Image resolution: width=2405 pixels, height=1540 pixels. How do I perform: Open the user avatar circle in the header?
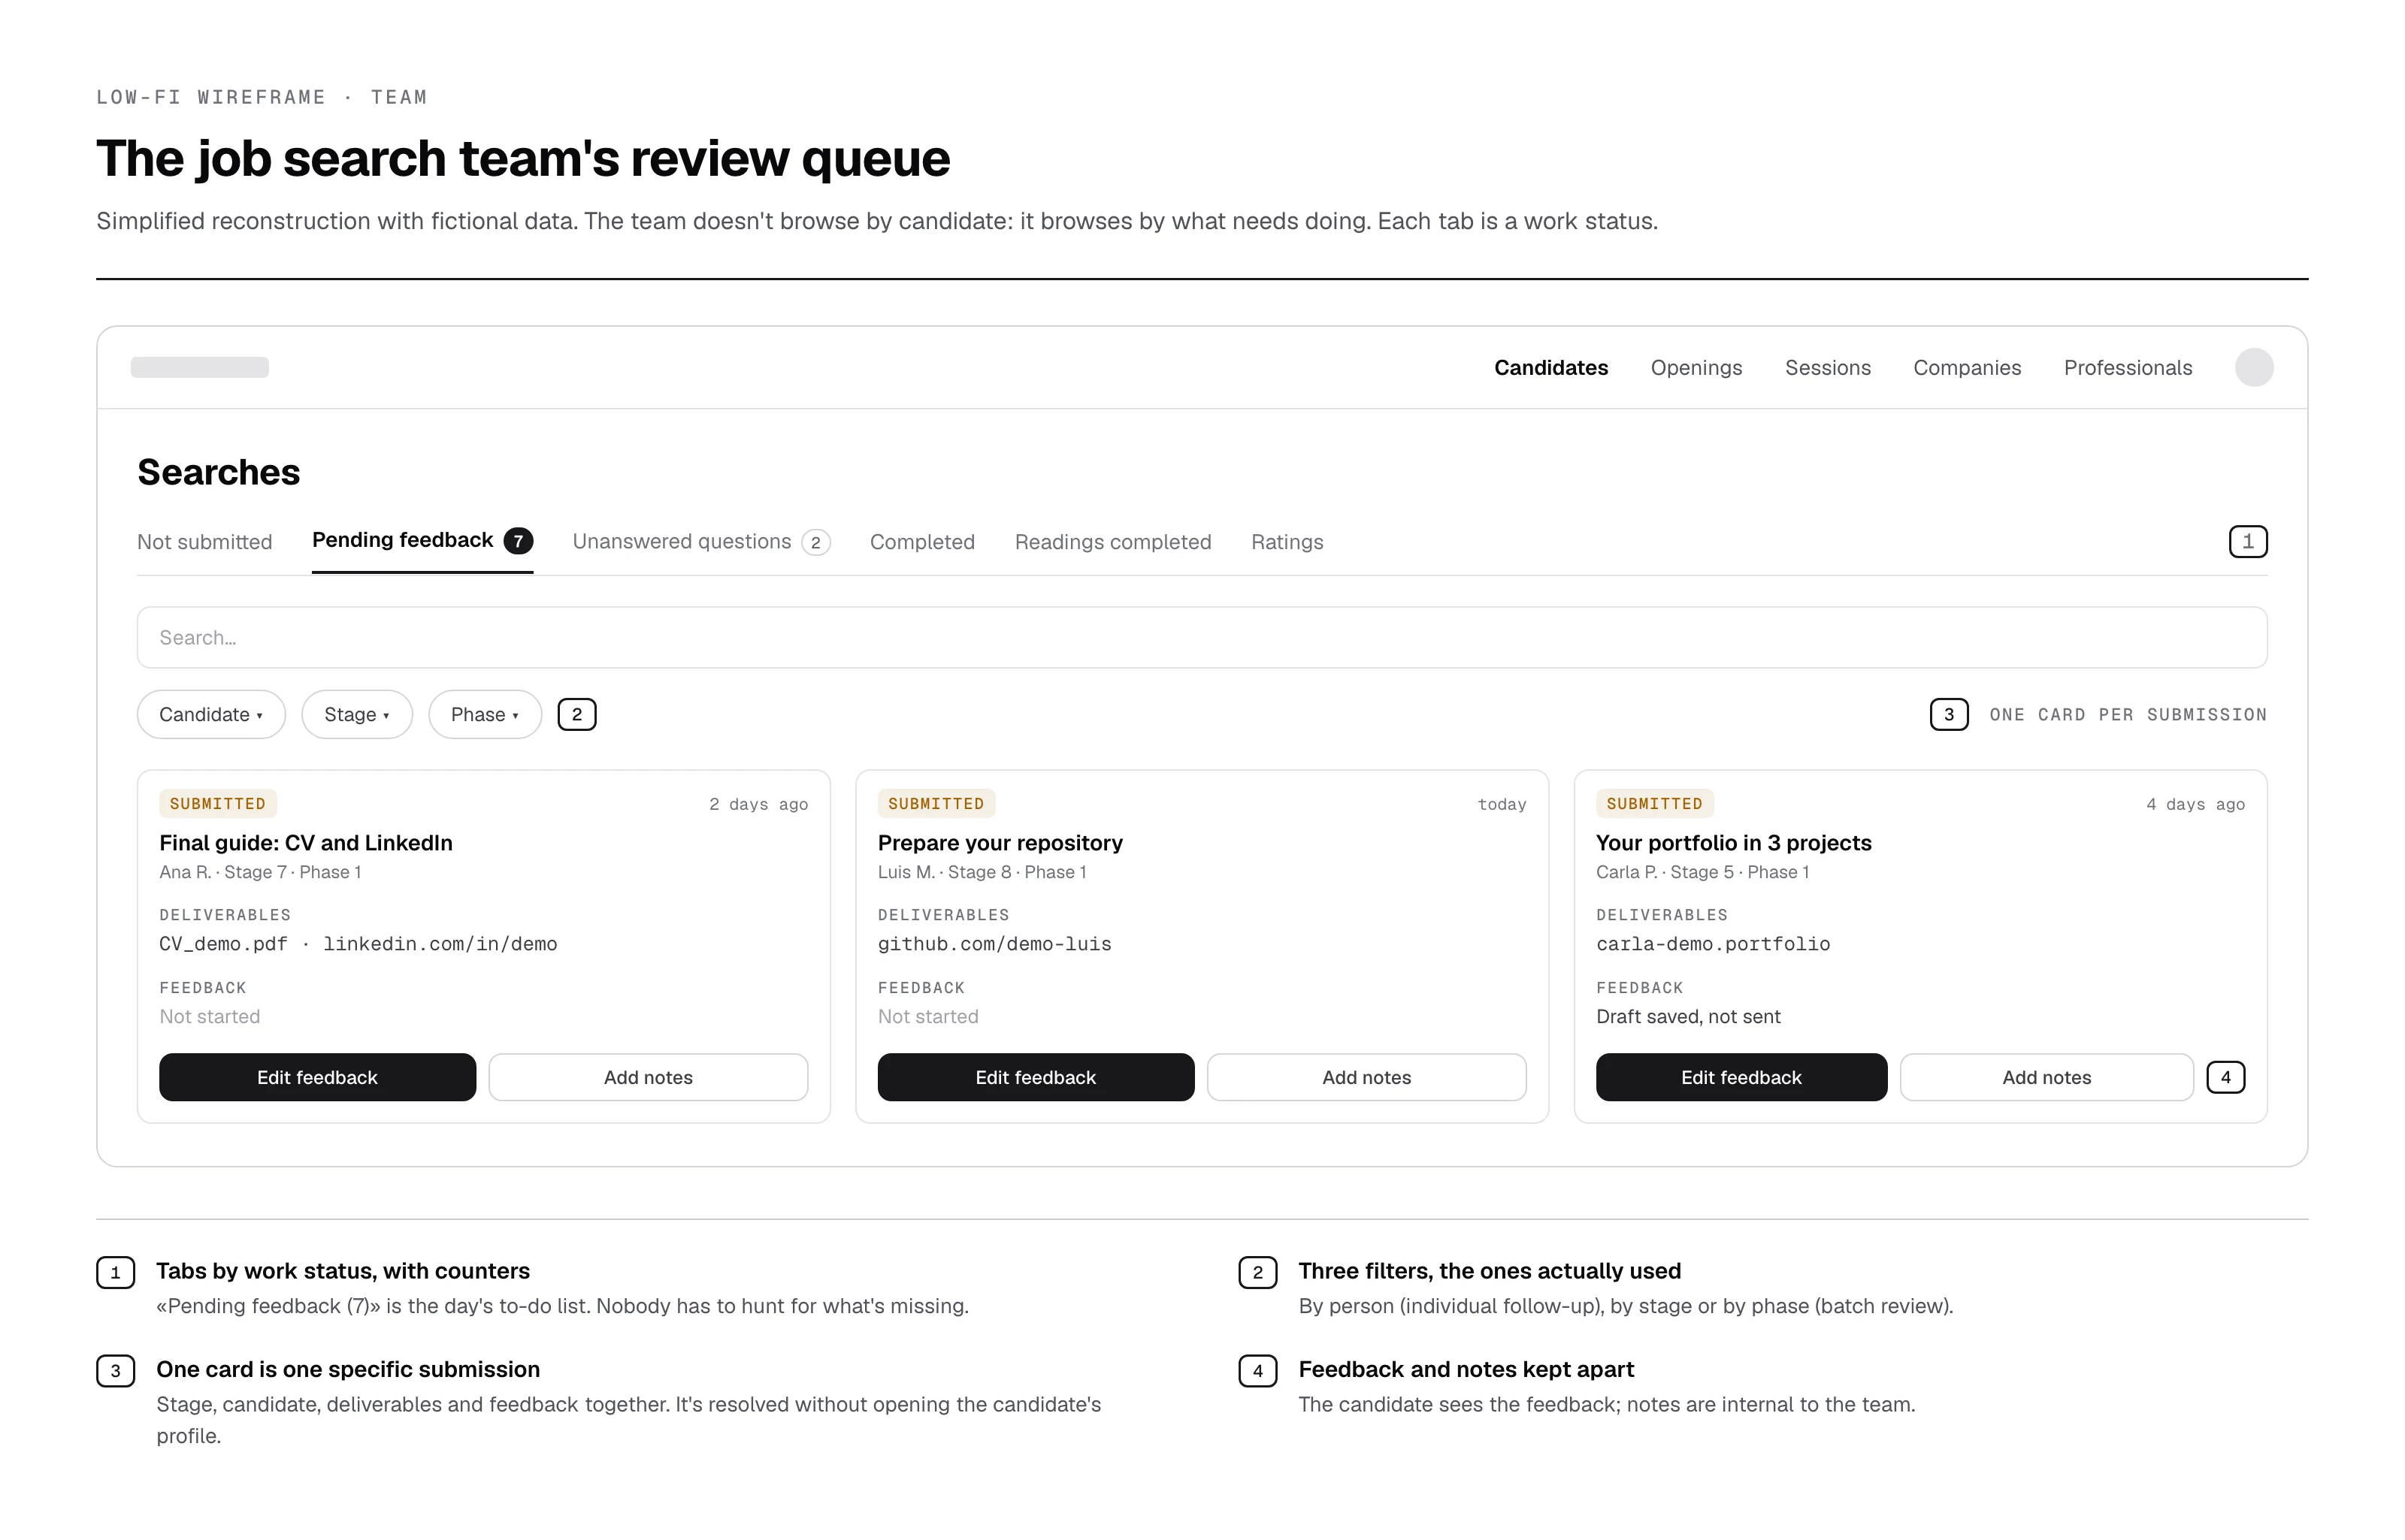pyautogui.click(x=2253, y=367)
